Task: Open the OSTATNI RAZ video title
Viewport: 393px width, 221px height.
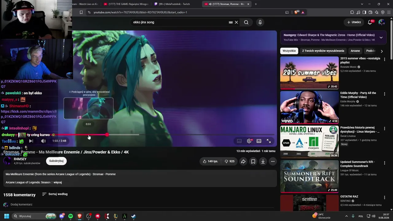Action: [x=349, y=196]
